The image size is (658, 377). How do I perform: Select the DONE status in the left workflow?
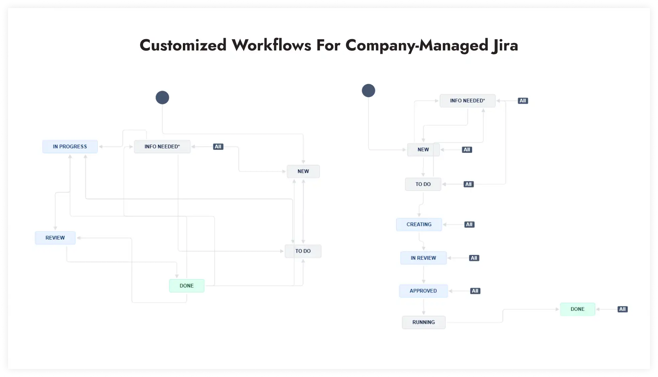point(187,286)
